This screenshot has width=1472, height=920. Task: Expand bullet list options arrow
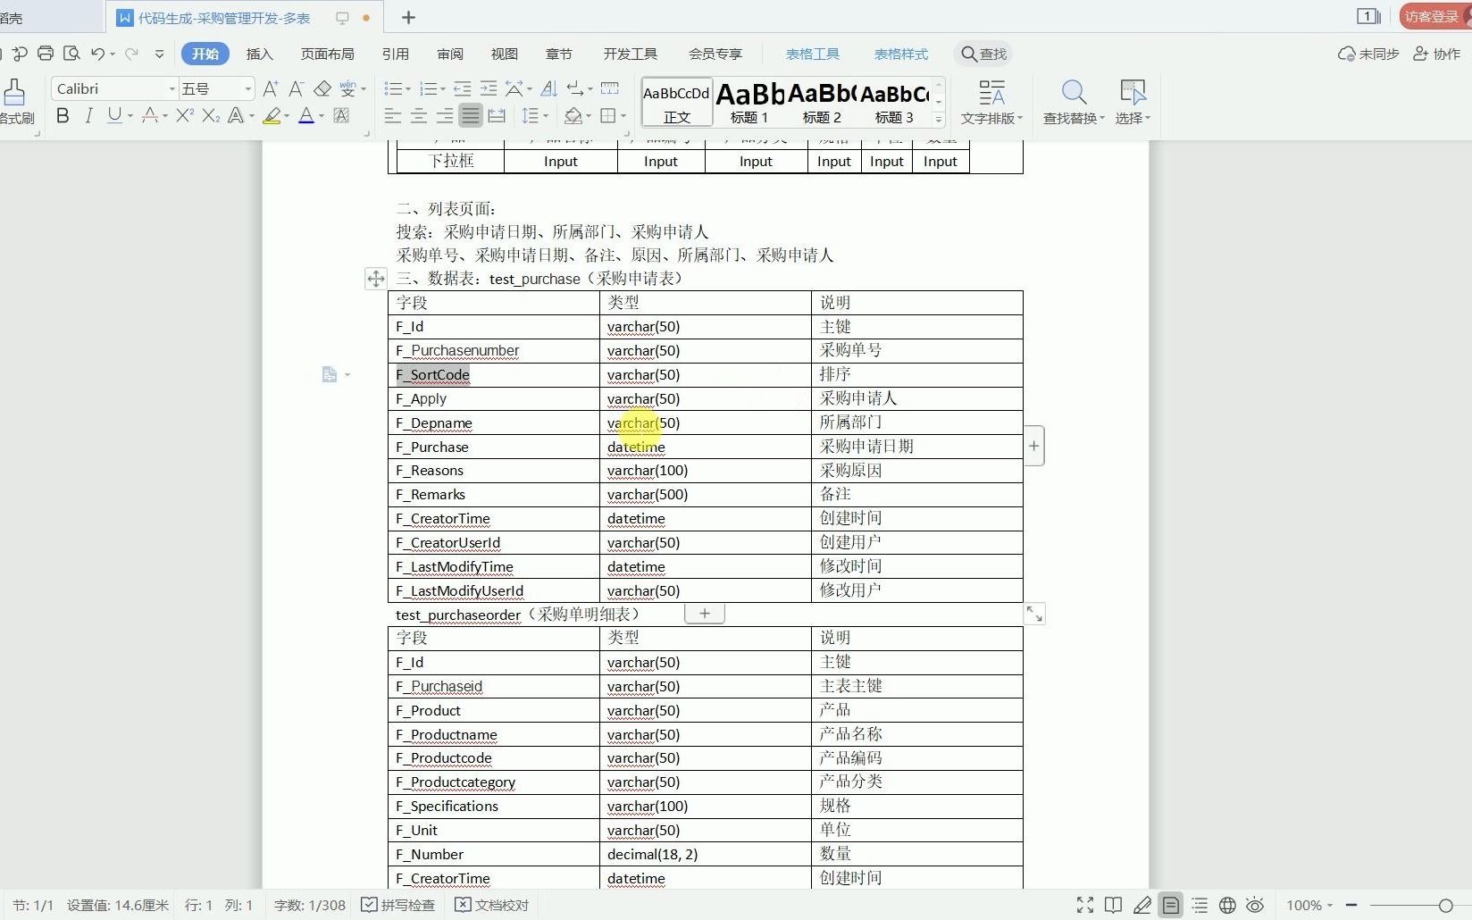click(408, 89)
